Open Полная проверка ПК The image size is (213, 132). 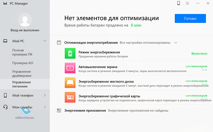click(x=22, y=52)
